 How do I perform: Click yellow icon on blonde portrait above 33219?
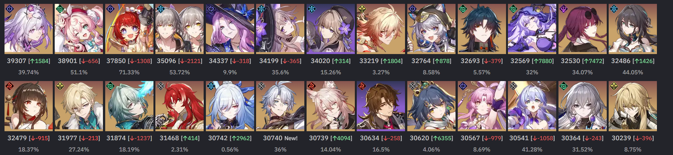pos(362,9)
